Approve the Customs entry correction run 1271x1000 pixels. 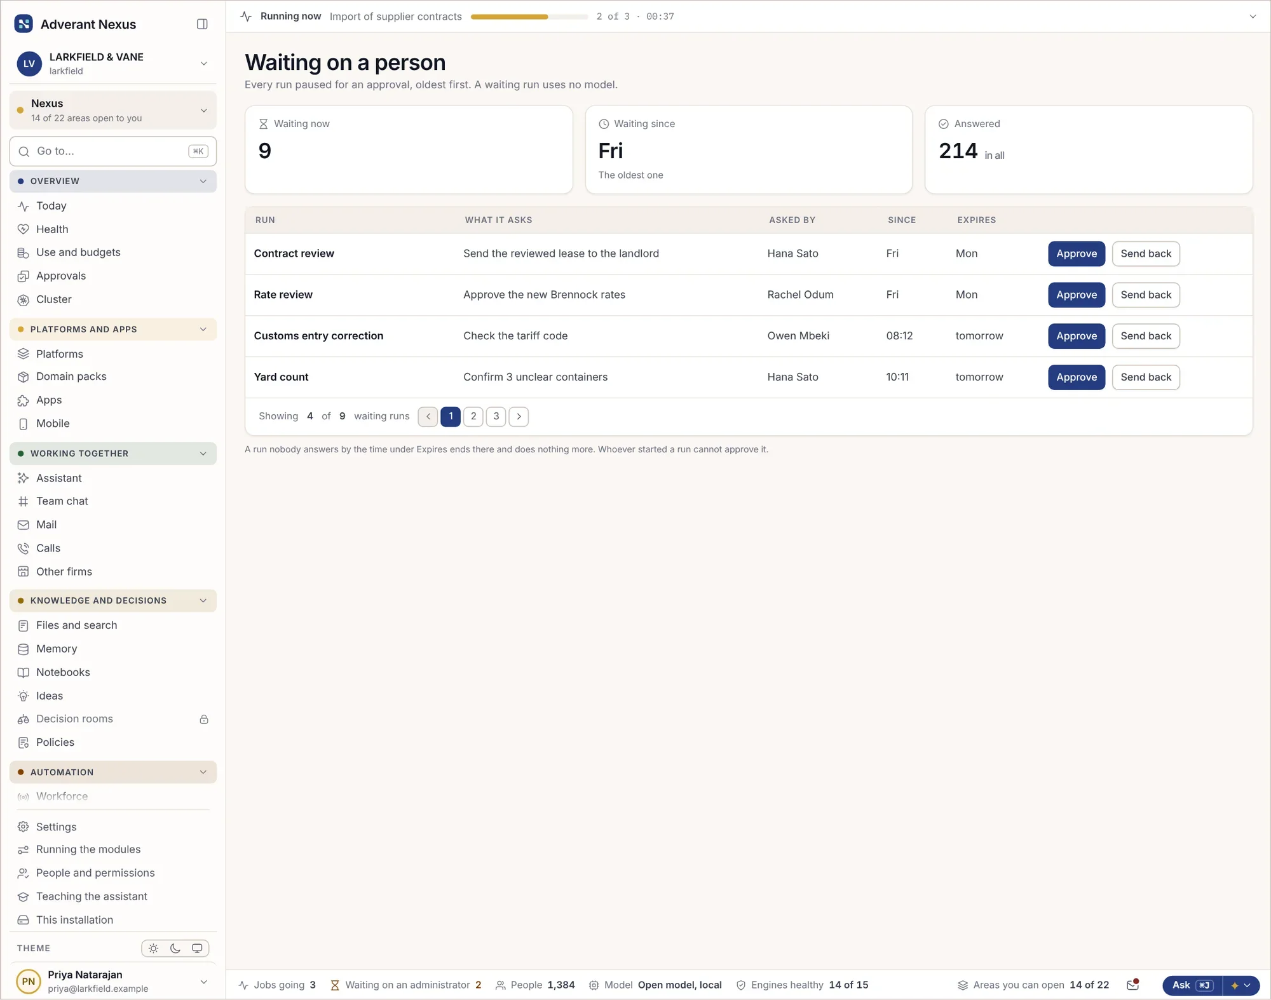(x=1077, y=336)
